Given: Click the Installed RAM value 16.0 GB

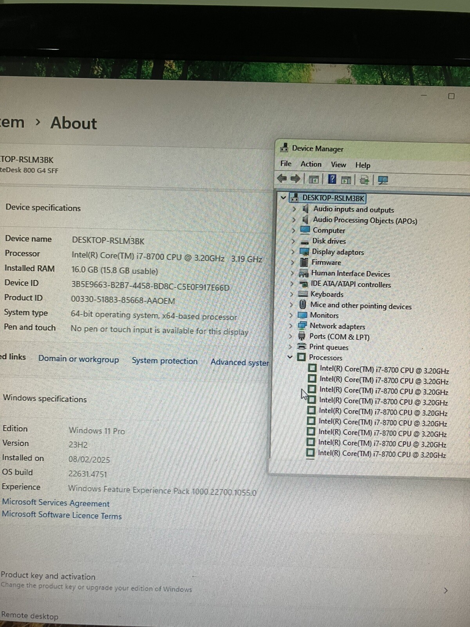Looking at the screenshot, I should 114,270.
